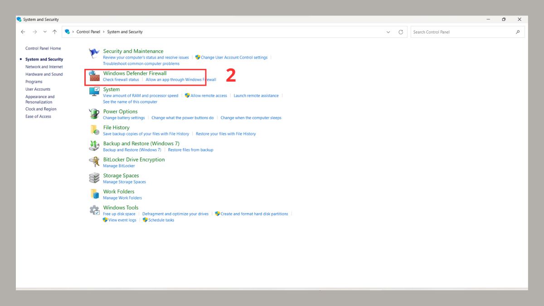Click the Storage Spaces drives icon
The image size is (544, 306).
94,178
